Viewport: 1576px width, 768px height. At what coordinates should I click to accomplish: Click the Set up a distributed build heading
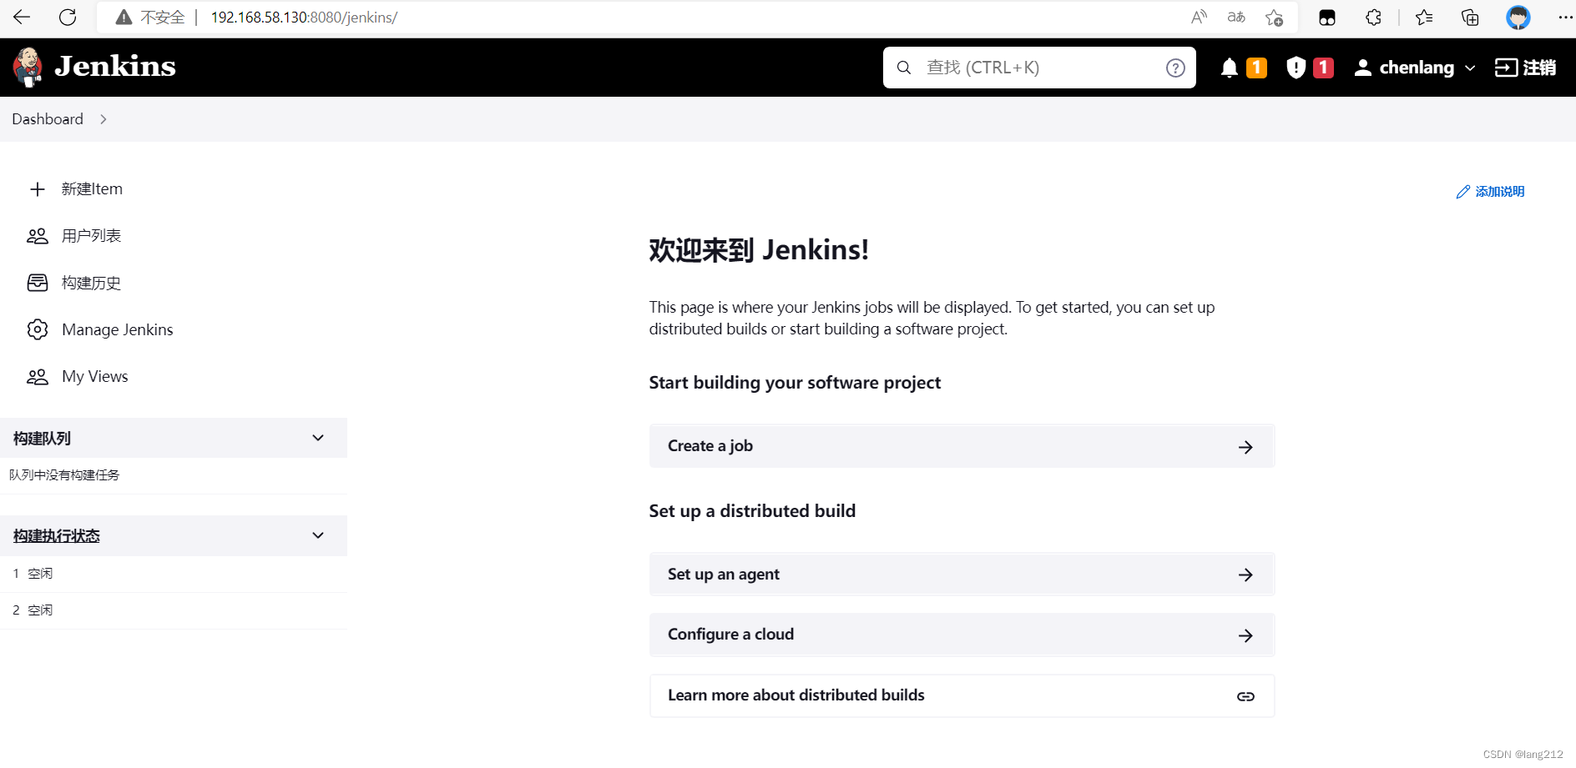pos(752,511)
